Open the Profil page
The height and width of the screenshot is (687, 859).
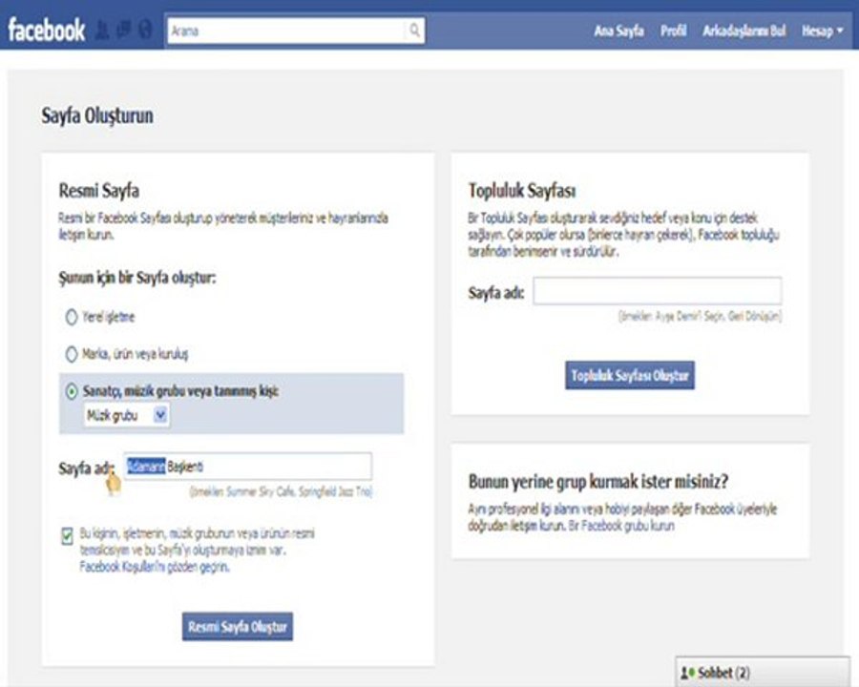(673, 31)
